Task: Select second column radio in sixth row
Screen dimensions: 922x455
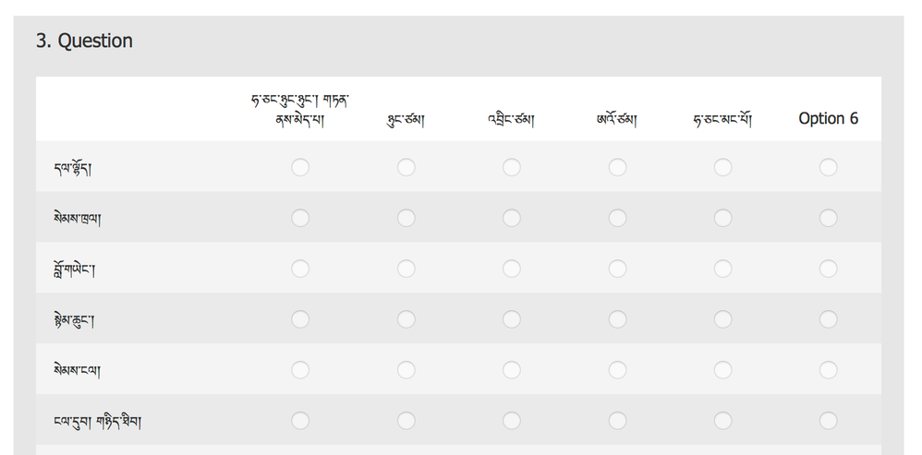Action: pos(406,421)
